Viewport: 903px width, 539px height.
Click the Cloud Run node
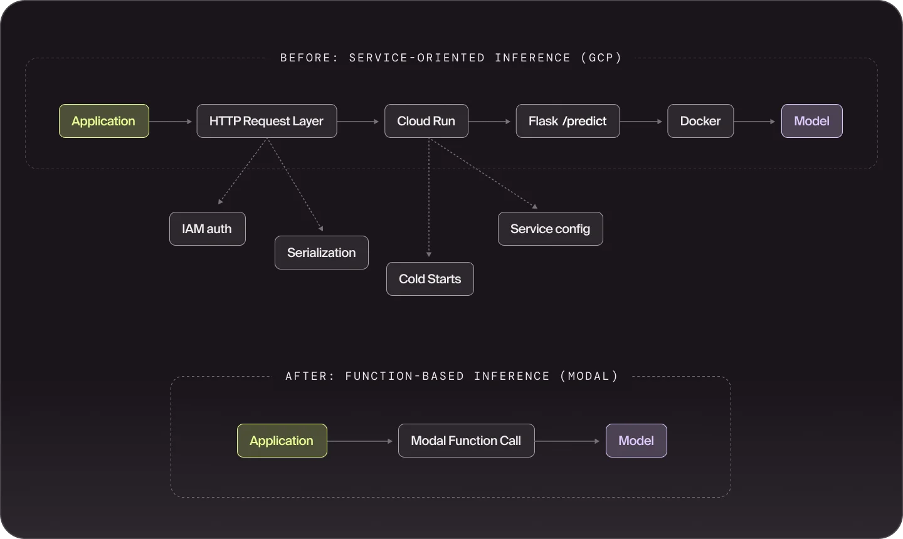(x=426, y=121)
